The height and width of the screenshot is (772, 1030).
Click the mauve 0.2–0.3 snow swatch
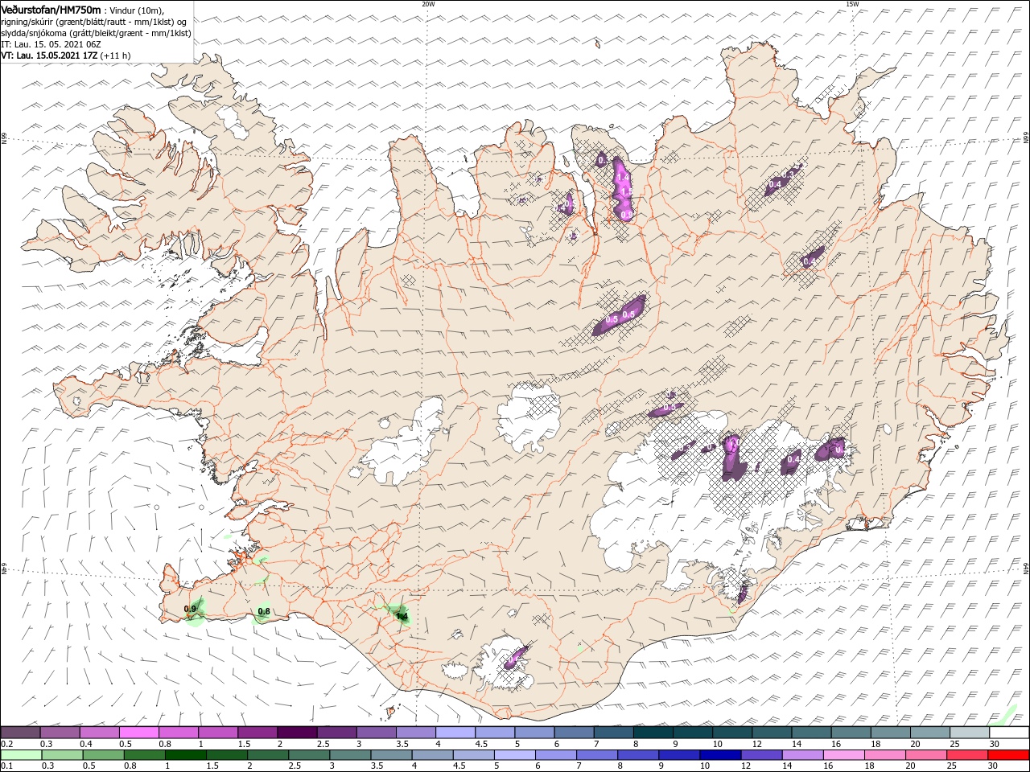[21, 733]
